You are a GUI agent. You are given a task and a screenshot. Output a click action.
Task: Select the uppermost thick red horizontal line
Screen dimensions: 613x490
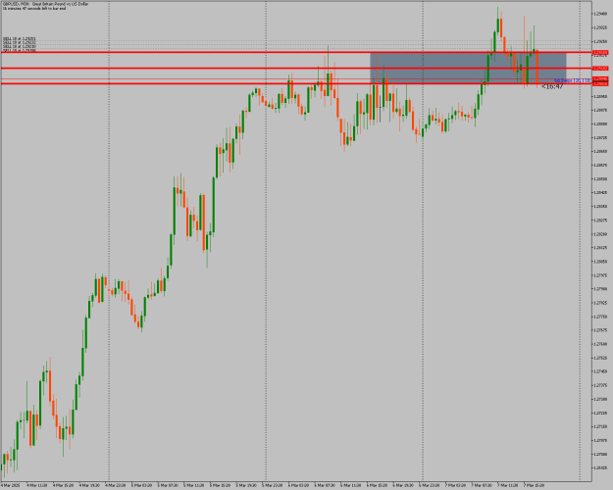(x=296, y=52)
